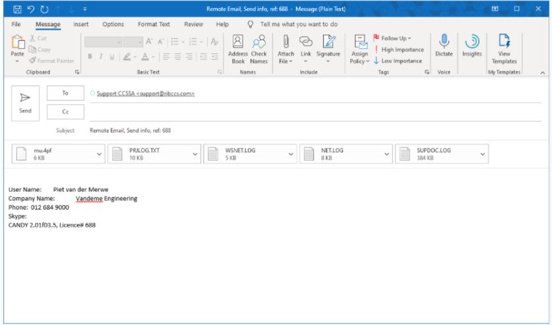The height and width of the screenshot is (325, 552).
Task: Start Dictate
Action: [444, 45]
